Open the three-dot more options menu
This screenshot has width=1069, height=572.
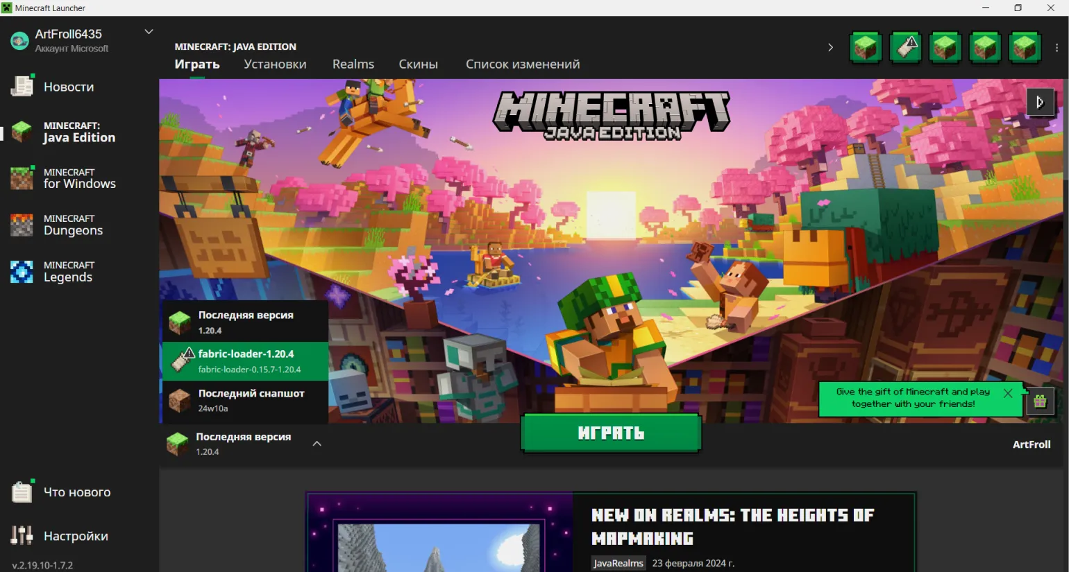(x=1057, y=48)
